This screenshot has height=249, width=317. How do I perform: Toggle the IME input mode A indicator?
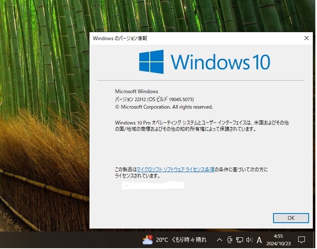(259, 240)
